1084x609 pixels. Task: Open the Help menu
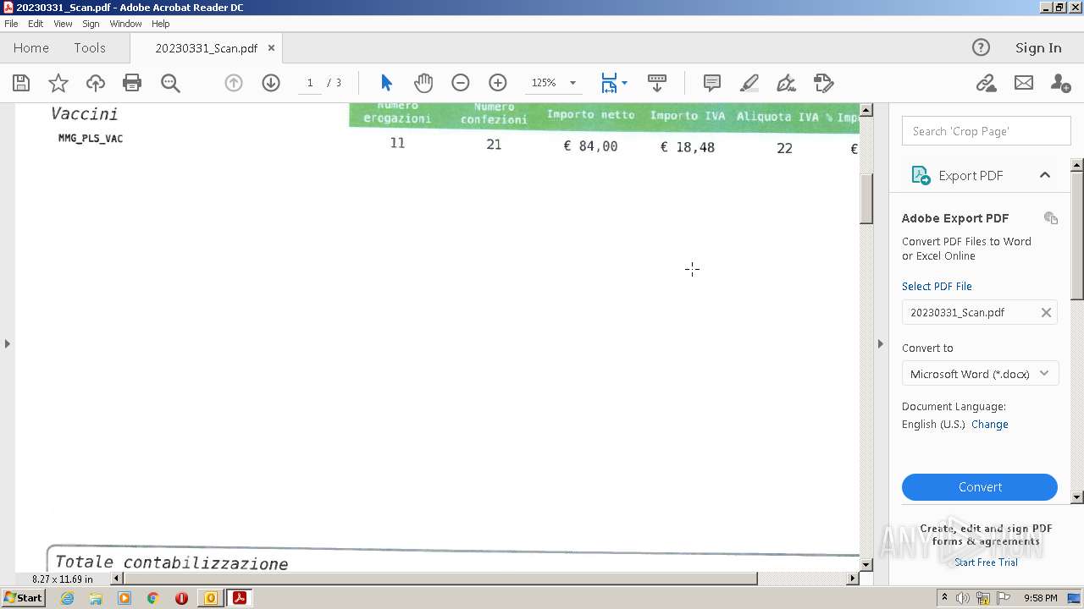pos(161,24)
